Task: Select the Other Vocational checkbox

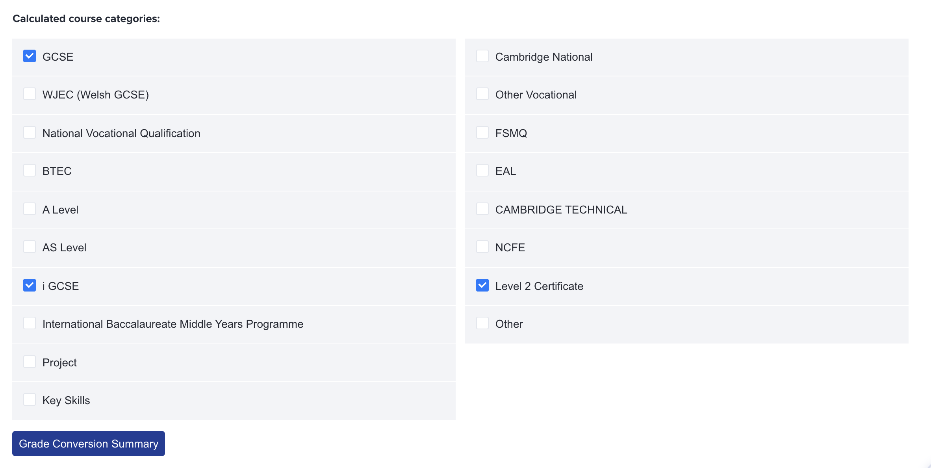Action: pyautogui.click(x=482, y=94)
